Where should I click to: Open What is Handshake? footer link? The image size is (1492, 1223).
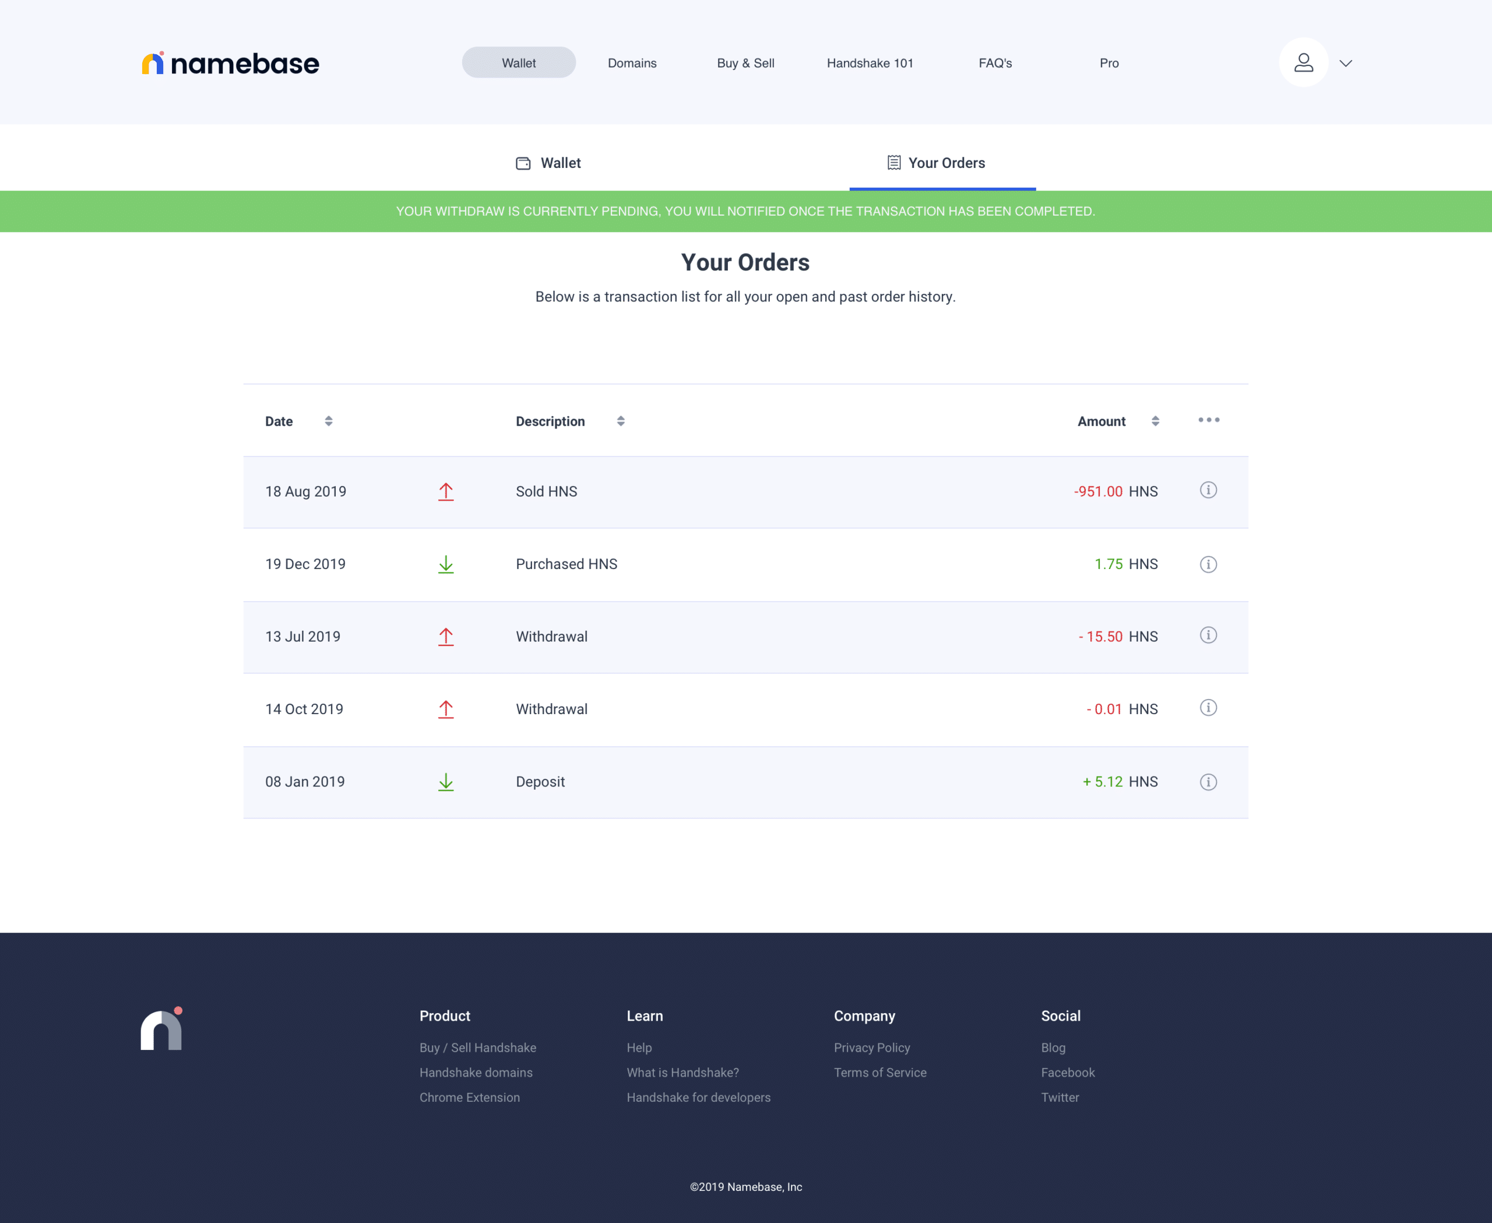click(x=682, y=1072)
